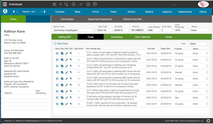The width and height of the screenshot is (213, 124).
Task: Click the Add Goal link
Action: (x=61, y=43)
